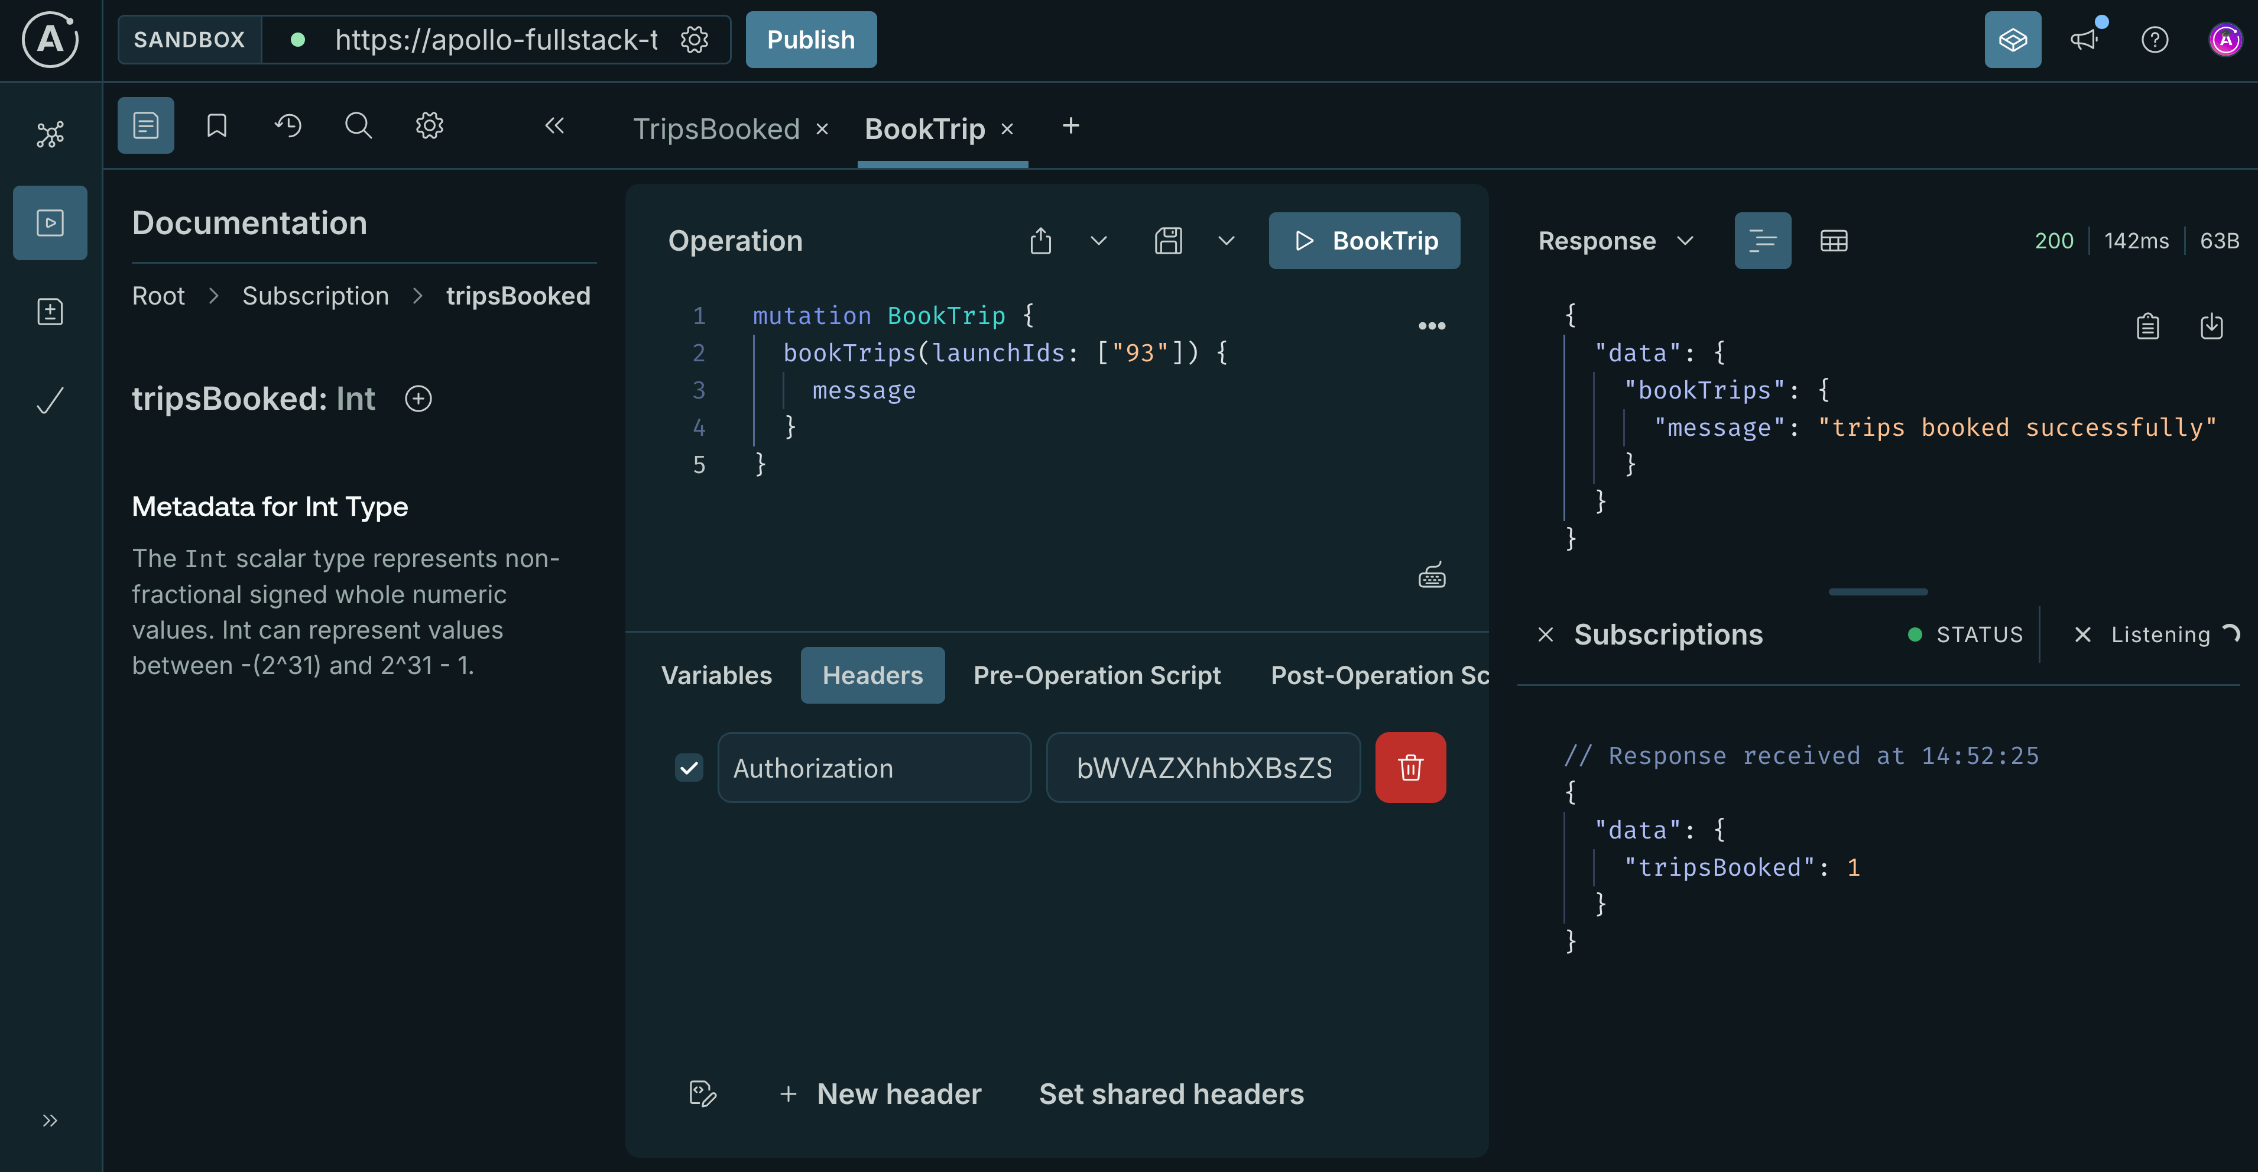Run the BookTrip mutation

(x=1364, y=240)
